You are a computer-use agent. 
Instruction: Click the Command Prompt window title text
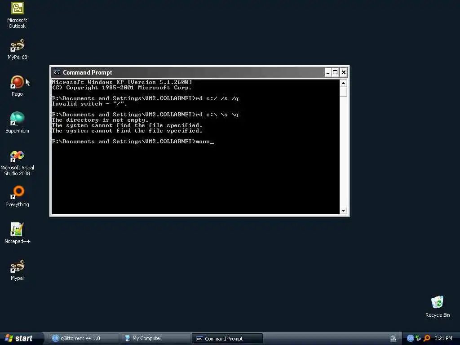(x=88, y=72)
